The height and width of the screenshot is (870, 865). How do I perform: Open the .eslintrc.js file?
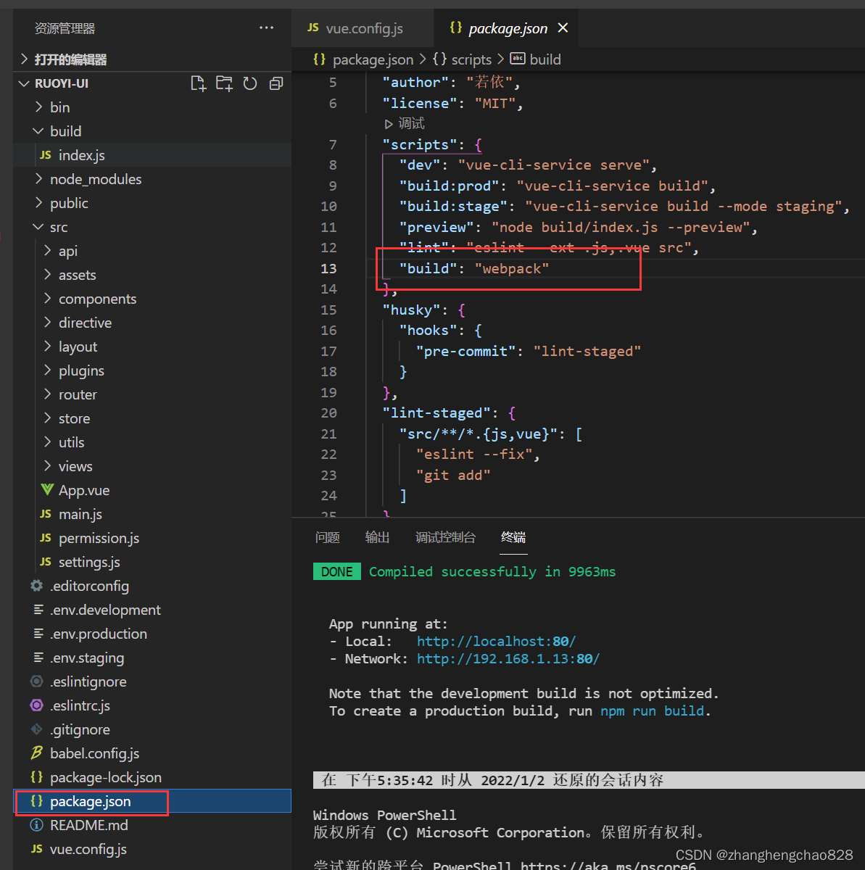pyautogui.click(x=152, y=705)
